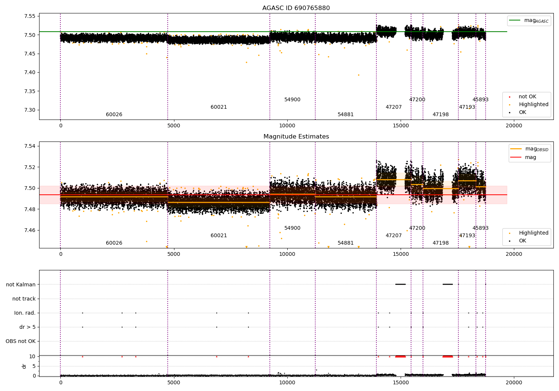Screen dimensions: 559x391
Task: Click y-axis tick 7.46 on middle plot
Action: tap(29, 231)
